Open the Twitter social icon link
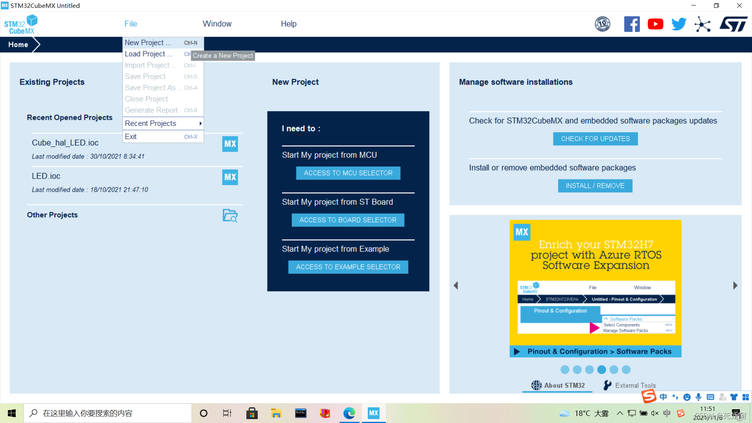The height and width of the screenshot is (423, 752). click(x=678, y=24)
